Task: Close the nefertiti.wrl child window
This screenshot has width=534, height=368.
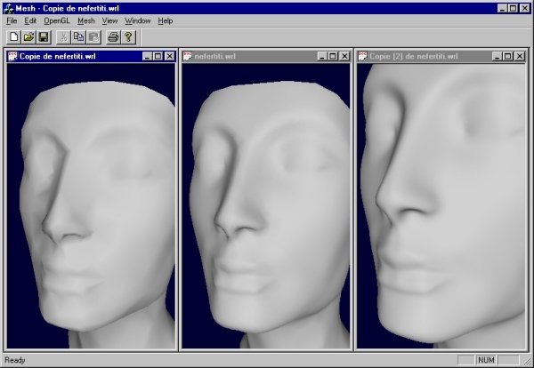Action: 344,56
